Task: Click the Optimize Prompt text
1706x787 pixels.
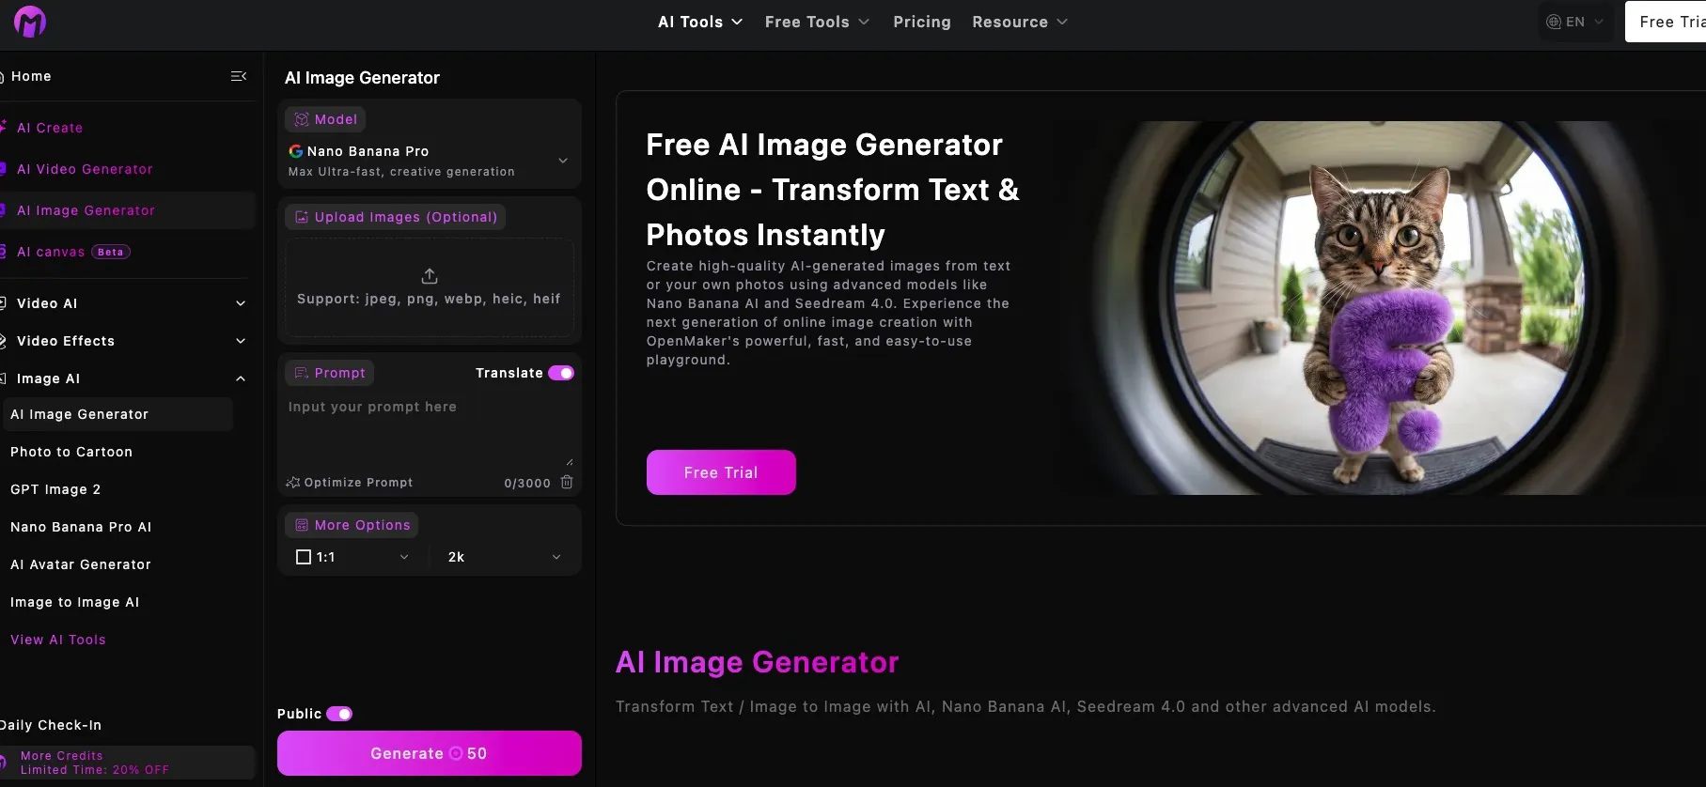Action: click(358, 483)
